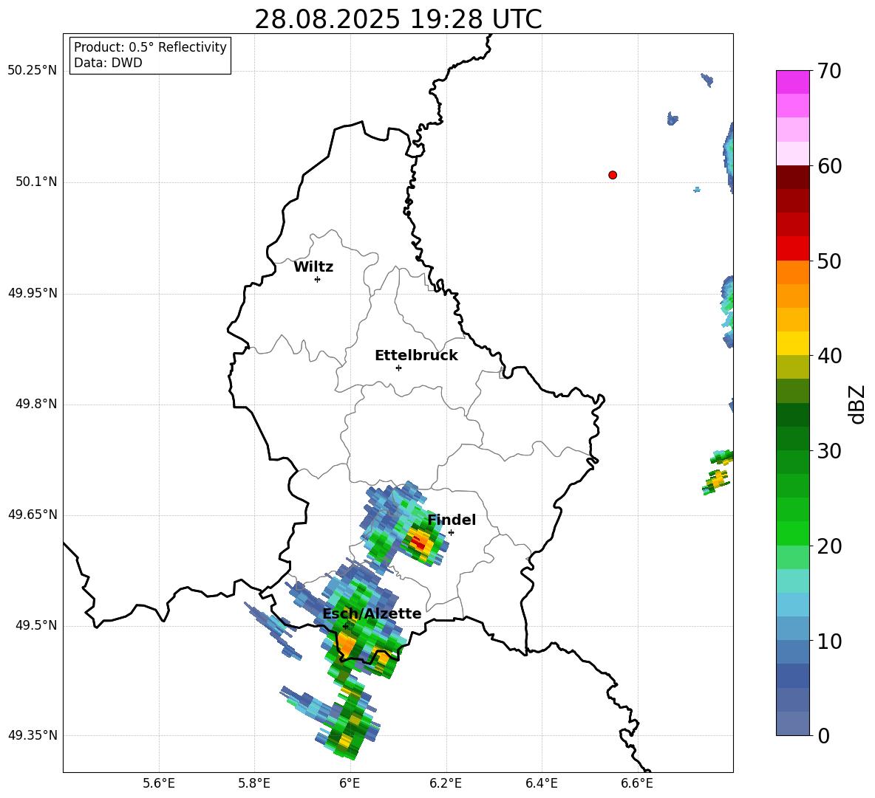
Task: Click the 50.1°N latitude label
Action: [36, 182]
